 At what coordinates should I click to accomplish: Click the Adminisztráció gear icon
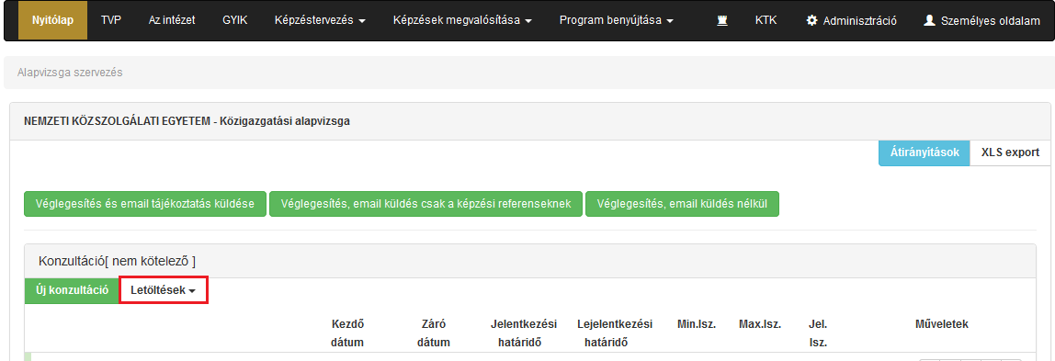tap(811, 21)
